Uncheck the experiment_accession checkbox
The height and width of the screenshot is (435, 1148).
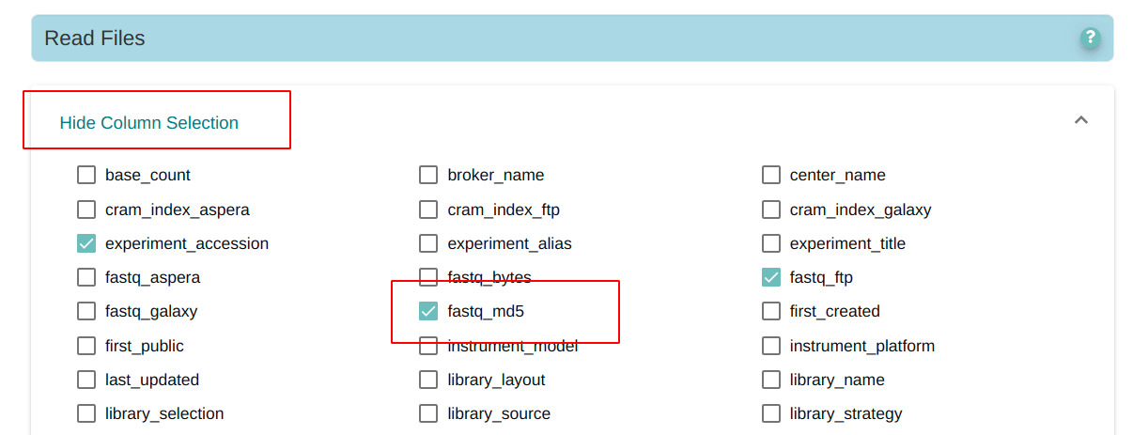[x=86, y=243]
